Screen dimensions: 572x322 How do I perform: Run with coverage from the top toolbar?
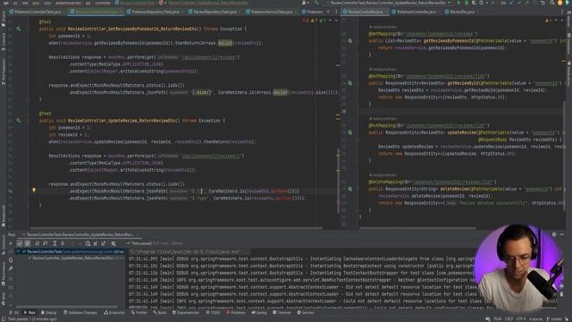pos(474,3)
